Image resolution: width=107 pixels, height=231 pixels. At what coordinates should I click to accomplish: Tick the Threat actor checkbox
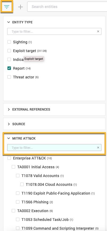click(x=9, y=77)
